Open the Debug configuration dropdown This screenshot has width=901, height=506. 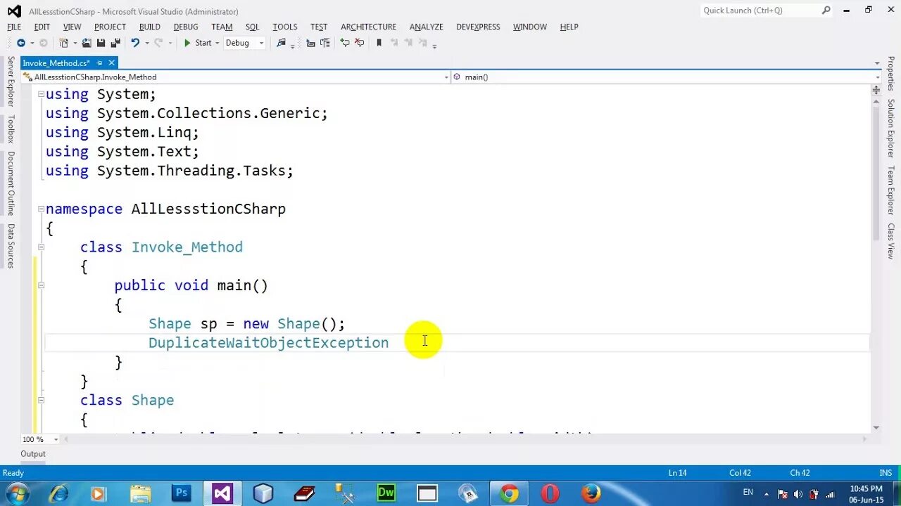pos(244,43)
